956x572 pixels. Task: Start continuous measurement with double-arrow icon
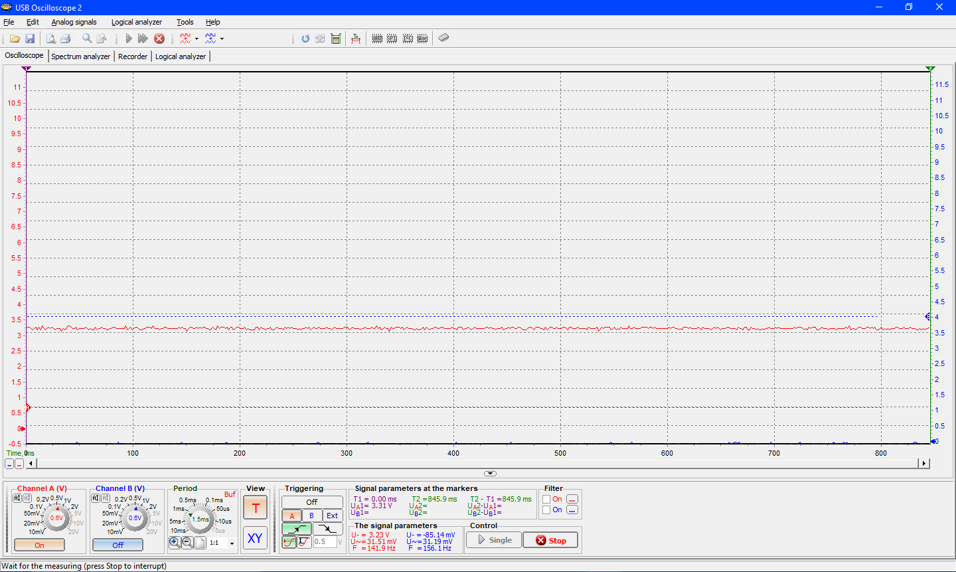click(x=143, y=39)
